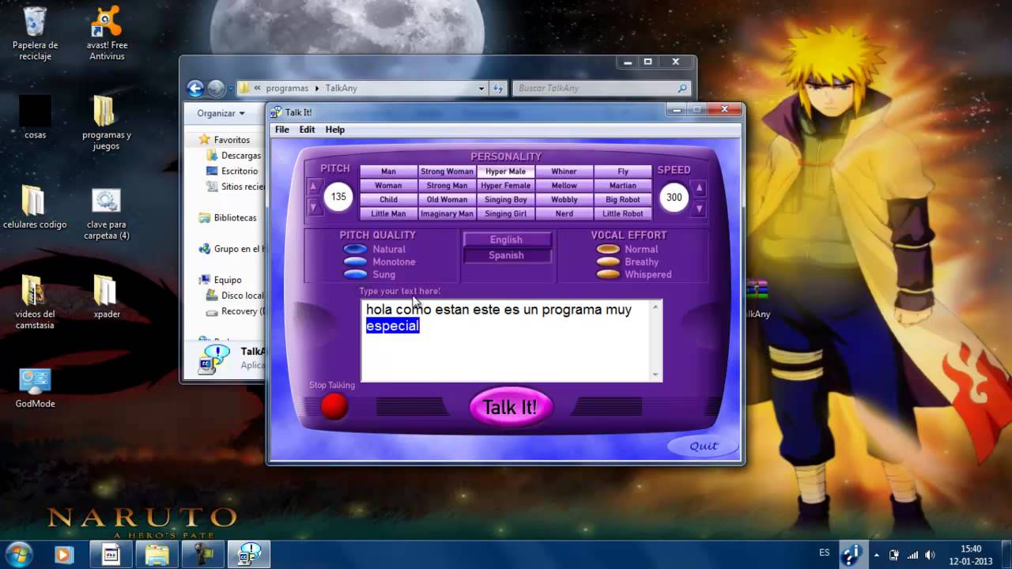Click red Stop Talking button
The image size is (1012, 569).
pyautogui.click(x=334, y=406)
